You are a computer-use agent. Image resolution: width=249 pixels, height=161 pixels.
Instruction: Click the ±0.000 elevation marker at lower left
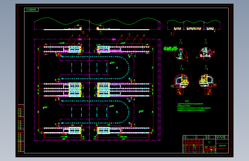pos(45,107)
